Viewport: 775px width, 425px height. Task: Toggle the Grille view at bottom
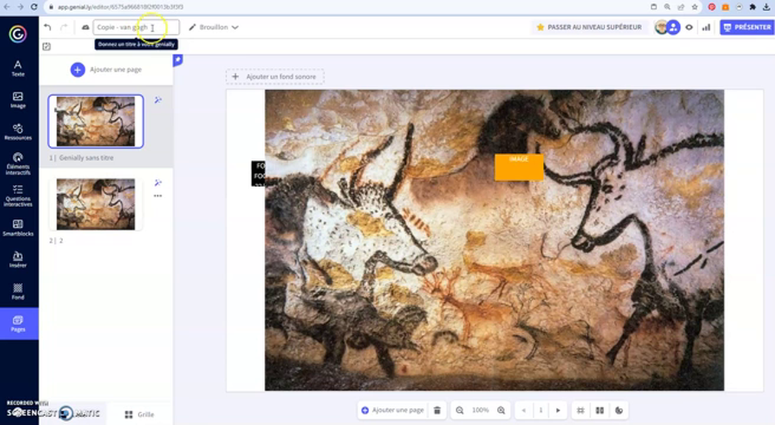click(139, 414)
